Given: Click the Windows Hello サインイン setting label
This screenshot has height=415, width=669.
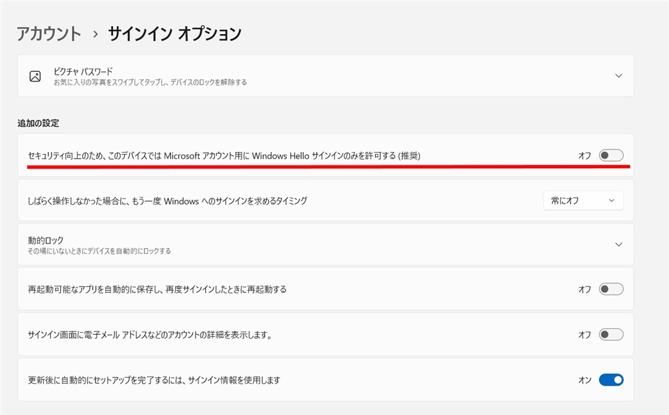Looking at the screenshot, I should [x=224, y=155].
